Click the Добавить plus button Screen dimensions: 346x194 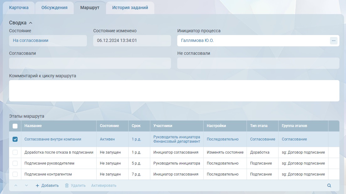[47, 186]
